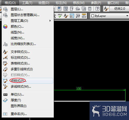This screenshot has width=129, height=120.
Task: Click the layer states icon for 图层状态管理器(A)
Action: pos(5,15)
